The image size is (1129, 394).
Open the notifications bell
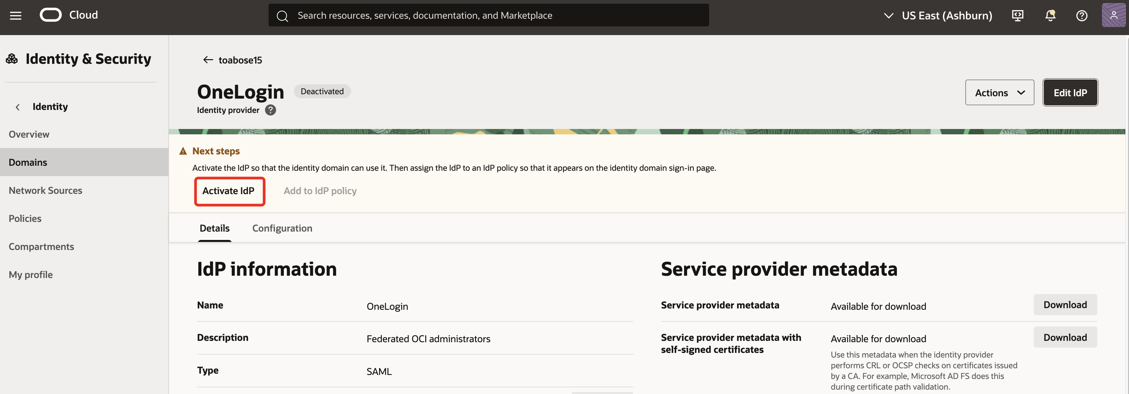[1050, 15]
